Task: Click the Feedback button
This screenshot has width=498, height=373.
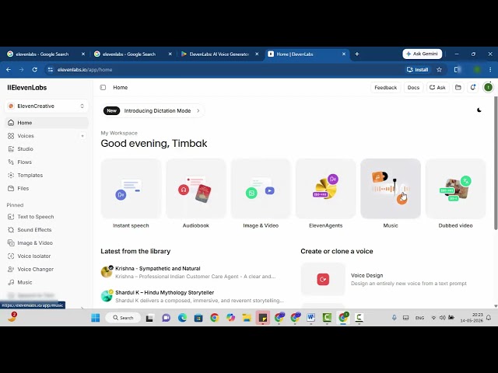Action: click(386, 88)
